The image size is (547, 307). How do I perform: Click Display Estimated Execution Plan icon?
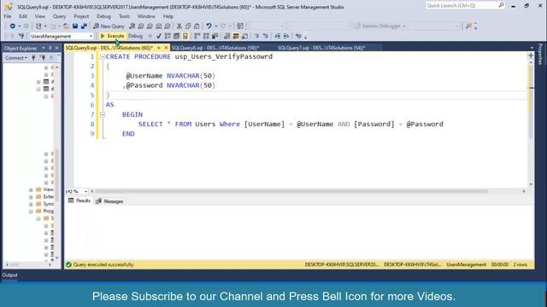click(x=168, y=36)
